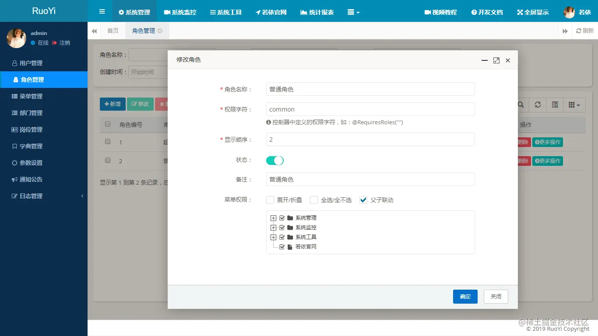Image resolution: width=598 pixels, height=336 pixels.
Task: Check the row 2 checkbox
Action: [x=108, y=160]
